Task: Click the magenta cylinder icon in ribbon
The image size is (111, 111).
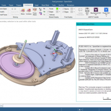Action: (40, 13)
